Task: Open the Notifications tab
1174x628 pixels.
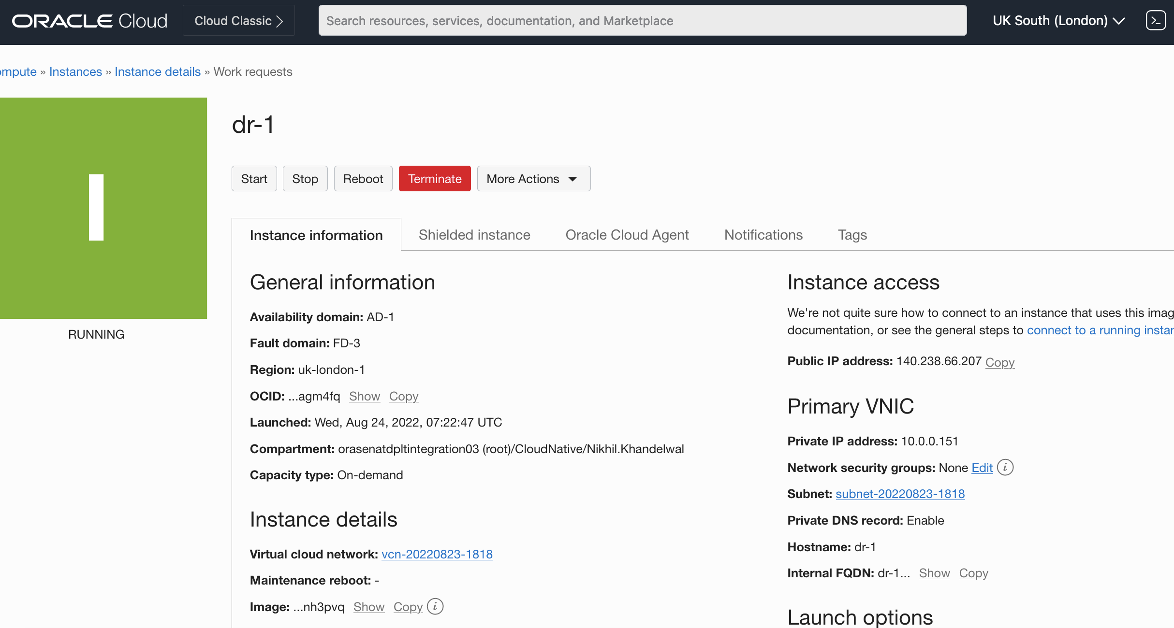Action: (x=763, y=235)
